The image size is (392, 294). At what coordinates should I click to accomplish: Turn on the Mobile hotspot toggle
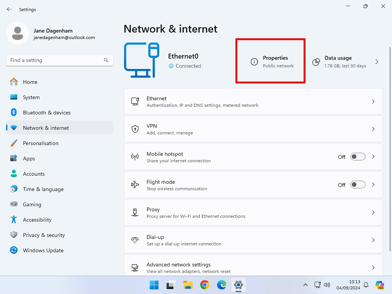click(358, 157)
